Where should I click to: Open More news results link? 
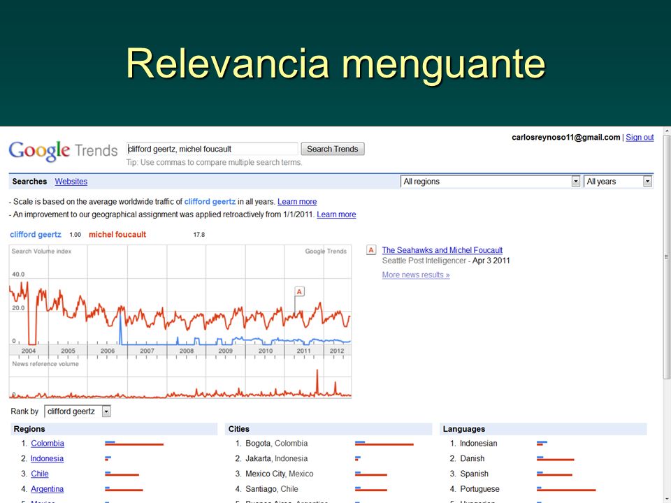click(x=416, y=275)
